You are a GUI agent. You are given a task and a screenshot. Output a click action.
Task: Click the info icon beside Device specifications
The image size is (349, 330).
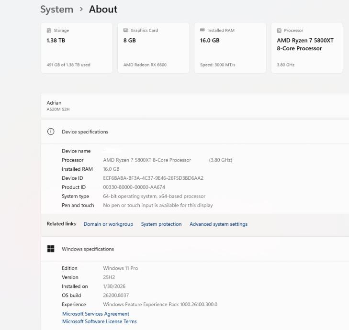pos(51,132)
